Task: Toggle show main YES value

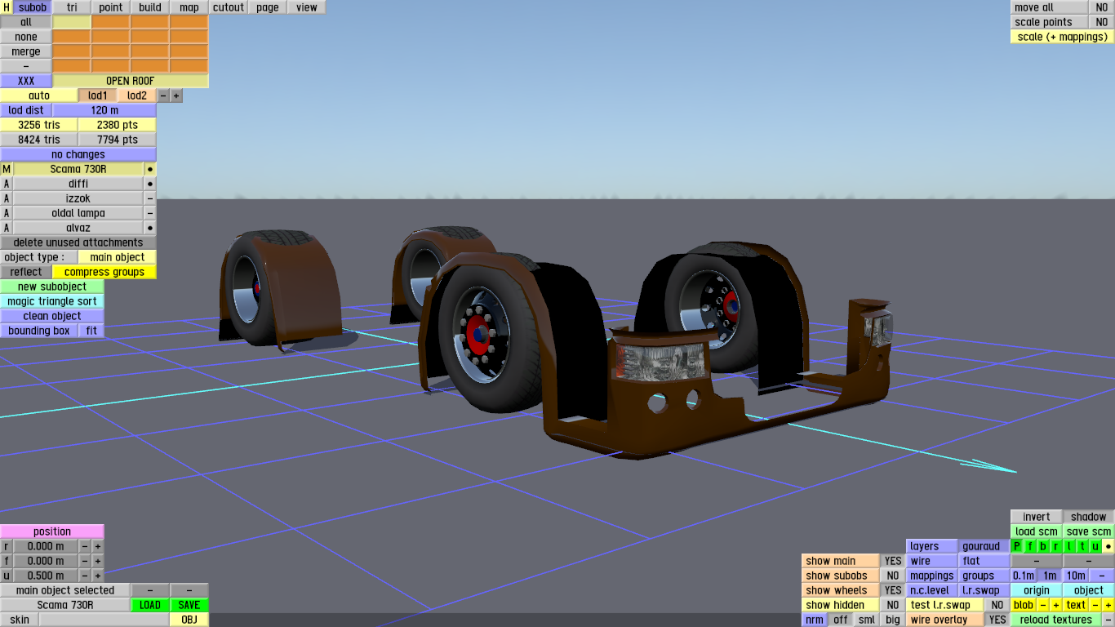Action: pos(893,561)
